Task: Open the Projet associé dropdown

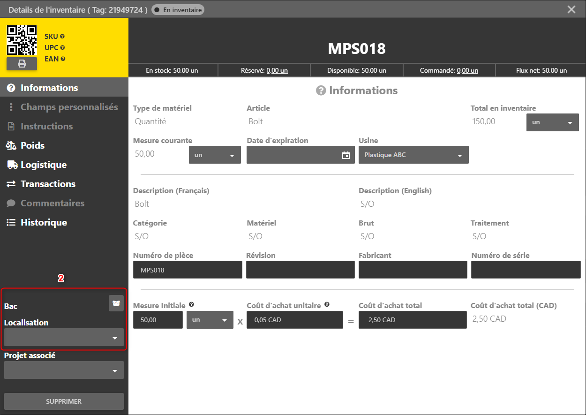Action: (x=64, y=370)
